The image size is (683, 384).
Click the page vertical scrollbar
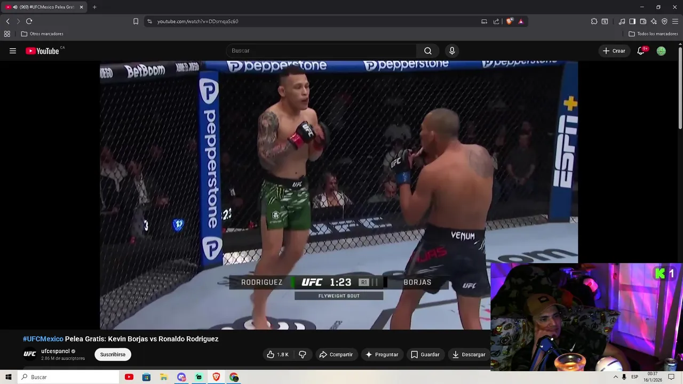(x=680, y=88)
